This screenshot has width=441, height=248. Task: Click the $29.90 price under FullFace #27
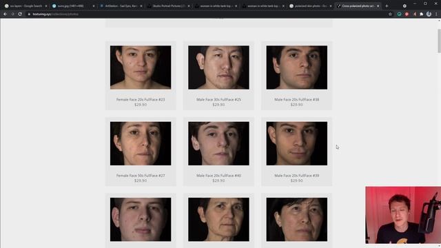pos(141,180)
